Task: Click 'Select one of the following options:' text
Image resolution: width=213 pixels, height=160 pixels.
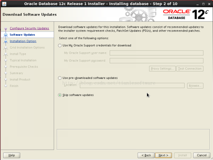Action: 84,38
